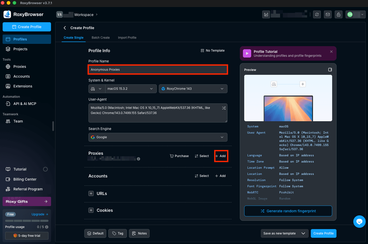The image size is (368, 244).
Task: Click the refresh icon in the top bar
Action: [317, 14]
